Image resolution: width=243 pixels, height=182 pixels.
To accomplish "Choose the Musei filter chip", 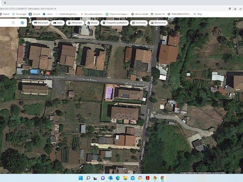I will tap(92, 23).
